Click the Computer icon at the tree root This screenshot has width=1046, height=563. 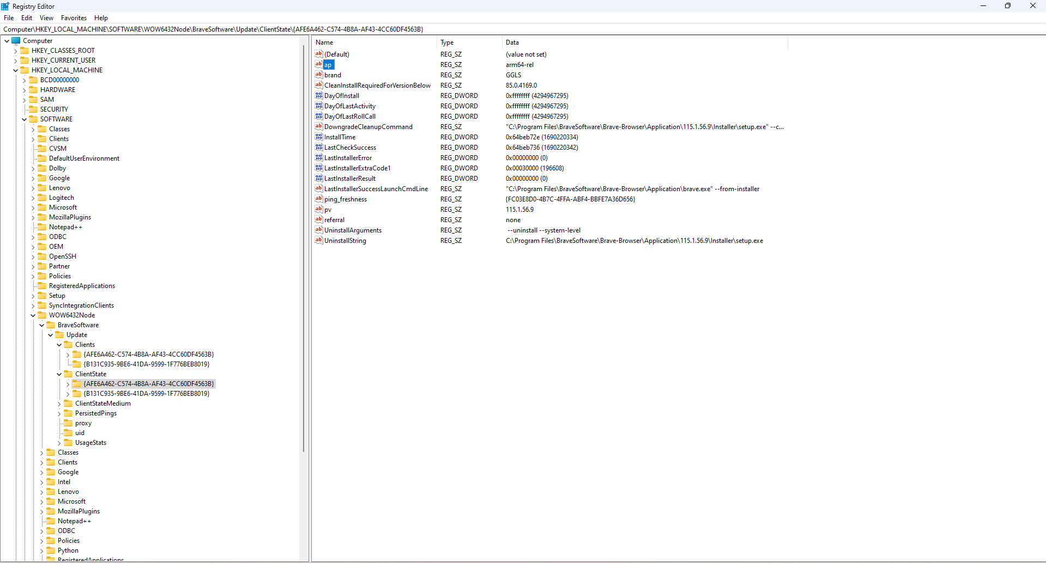(16, 41)
